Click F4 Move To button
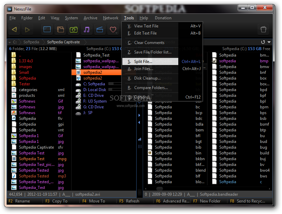 pos(94,201)
